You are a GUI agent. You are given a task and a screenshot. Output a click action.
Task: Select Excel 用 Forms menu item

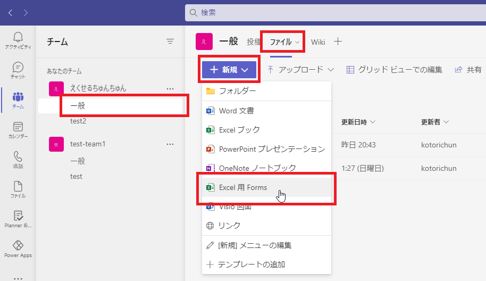click(x=266, y=187)
